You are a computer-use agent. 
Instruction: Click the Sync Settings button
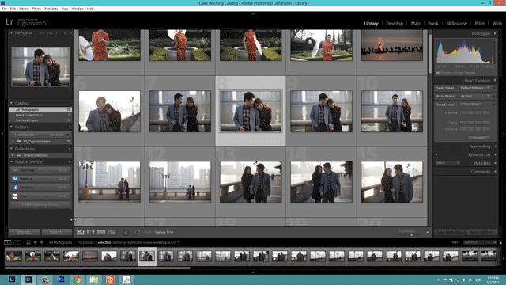[481, 232]
